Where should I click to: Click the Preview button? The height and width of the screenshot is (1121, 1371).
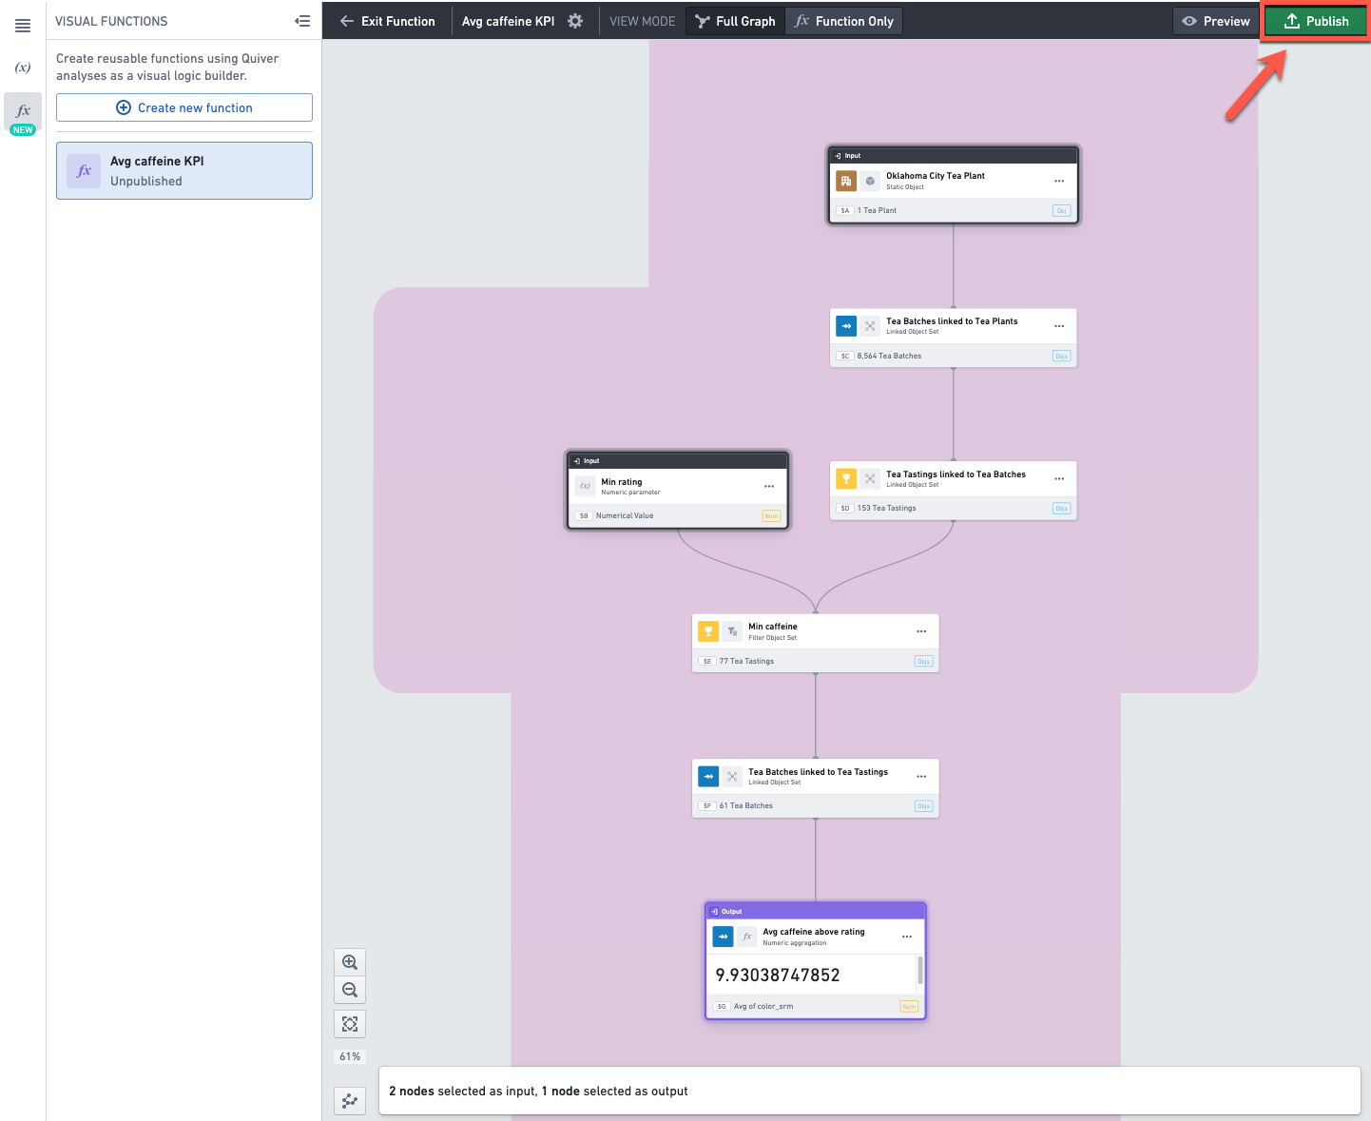click(x=1216, y=21)
